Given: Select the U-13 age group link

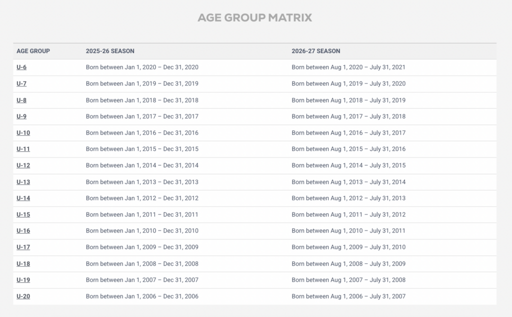Looking at the screenshot, I should [23, 182].
